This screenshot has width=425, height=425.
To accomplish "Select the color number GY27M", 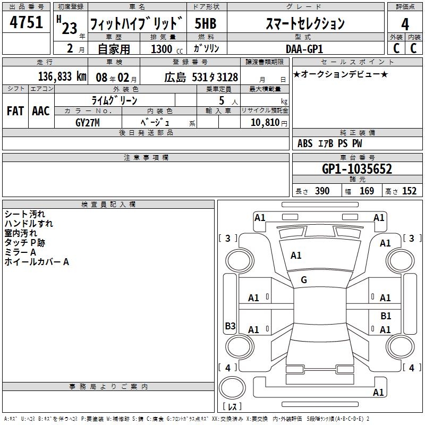I will (88, 123).
